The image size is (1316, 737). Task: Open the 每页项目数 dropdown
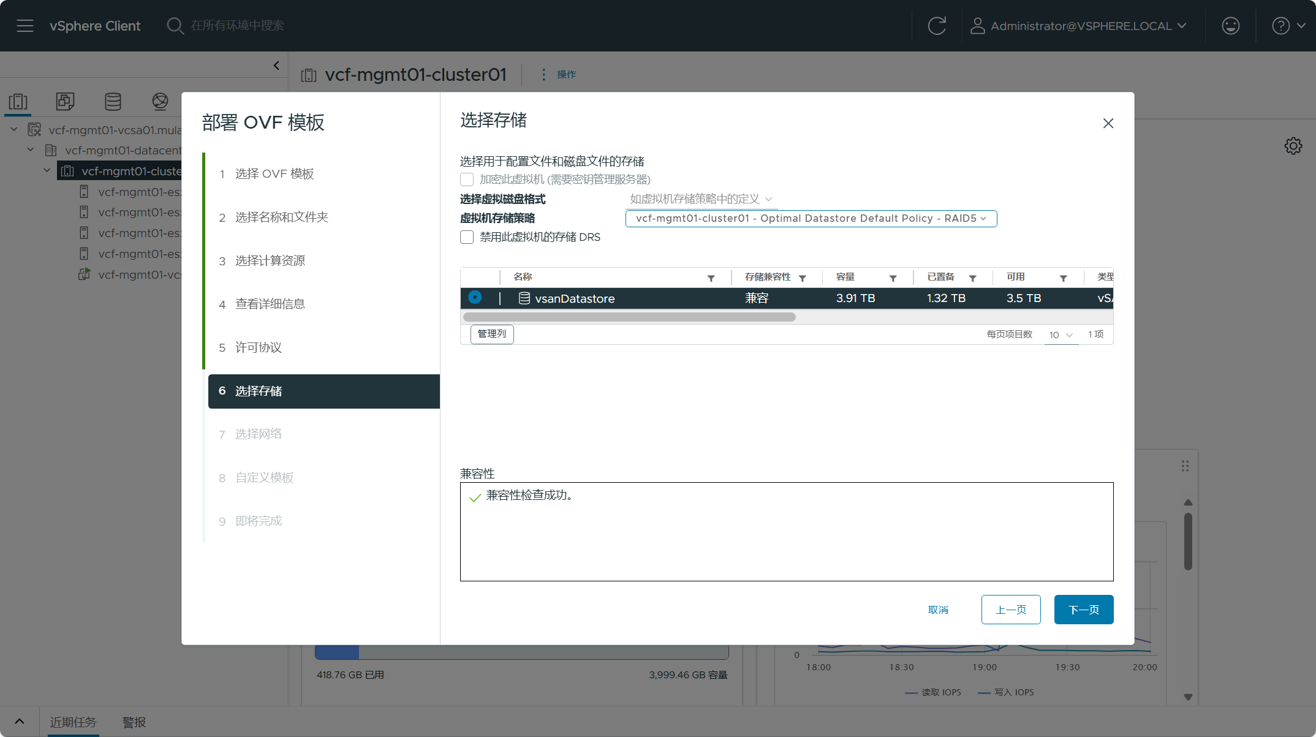tap(1061, 335)
